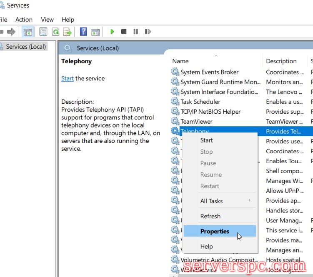This screenshot has width=313, height=277.
Task: Open the Action menu
Action: tap(24, 19)
